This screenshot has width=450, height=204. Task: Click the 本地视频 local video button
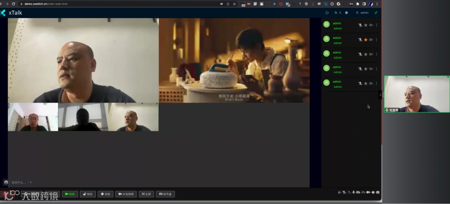[126, 194]
